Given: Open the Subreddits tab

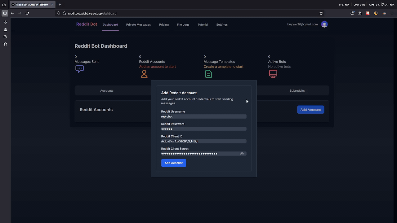Looking at the screenshot, I should coord(297,90).
